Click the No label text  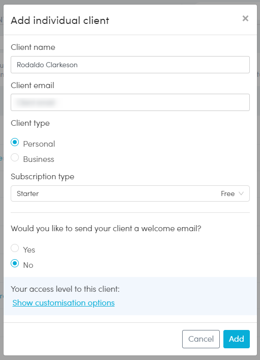(28, 265)
